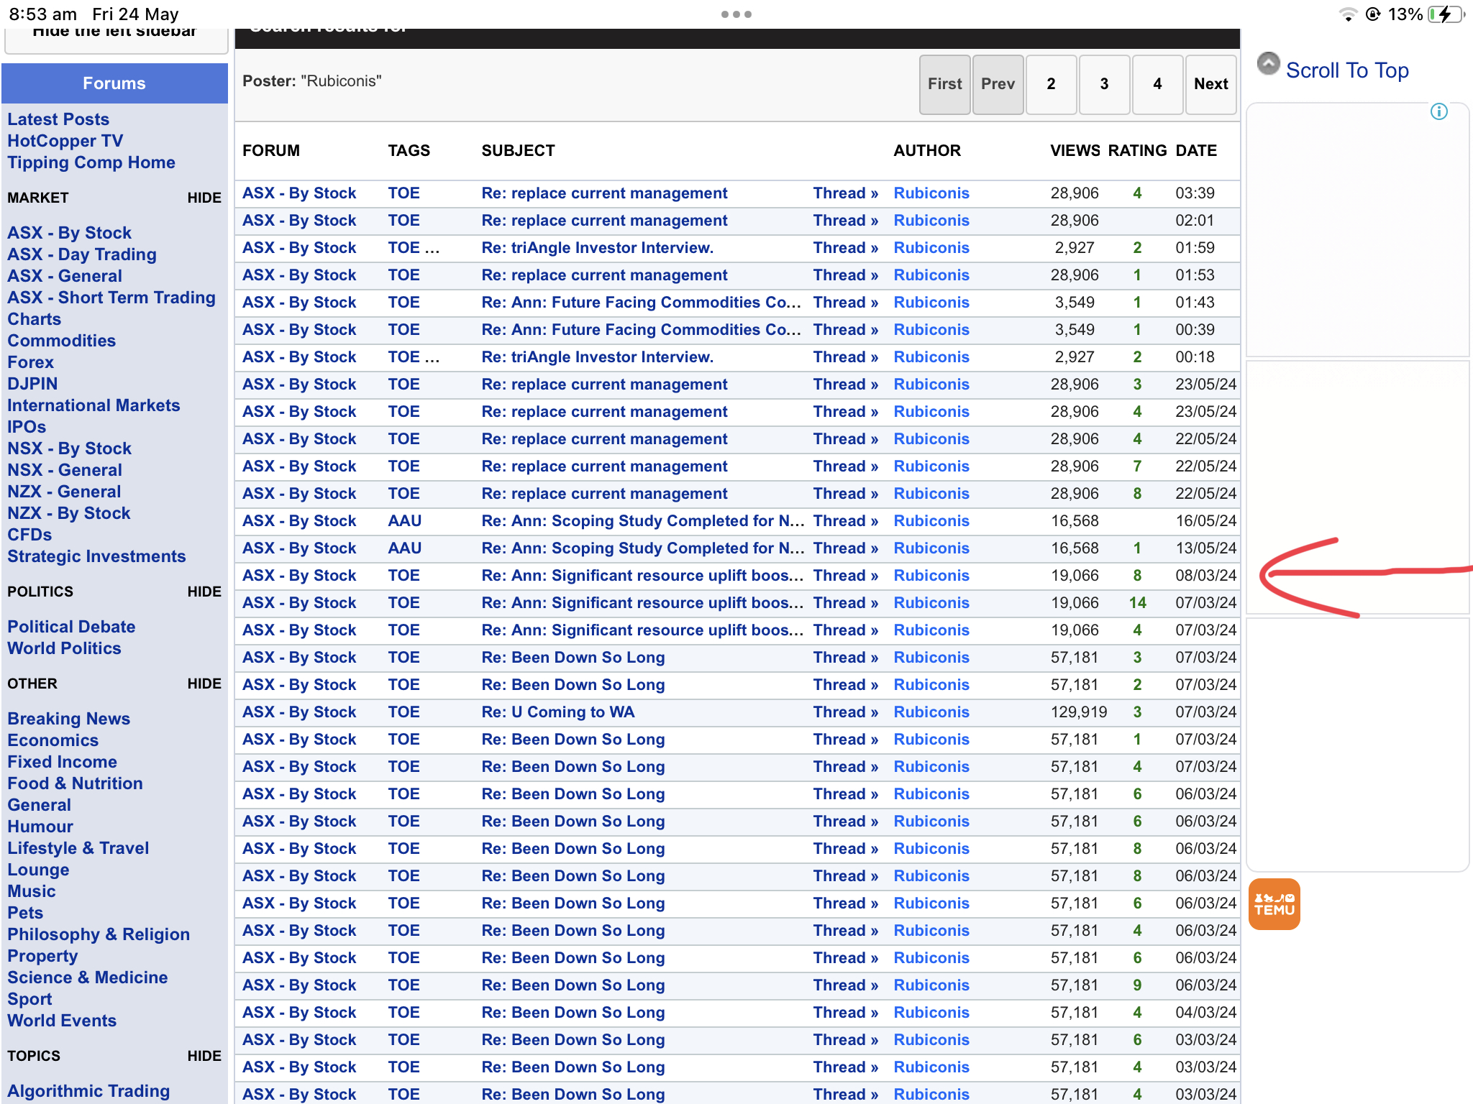Open Significant resource uplift post dated 08/03/24
Screen dimensions: 1473x1104
pos(642,576)
